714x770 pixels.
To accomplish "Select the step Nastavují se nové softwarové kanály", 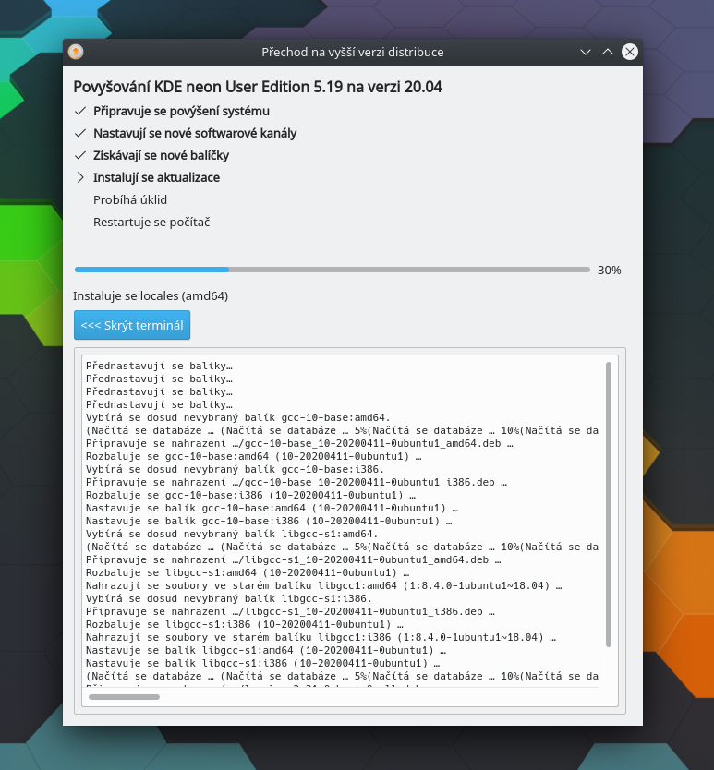I will tap(195, 134).
